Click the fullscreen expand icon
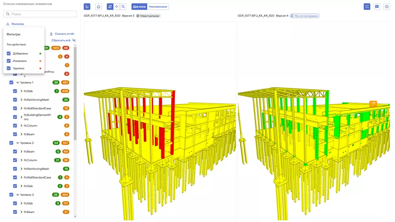 [367, 6]
